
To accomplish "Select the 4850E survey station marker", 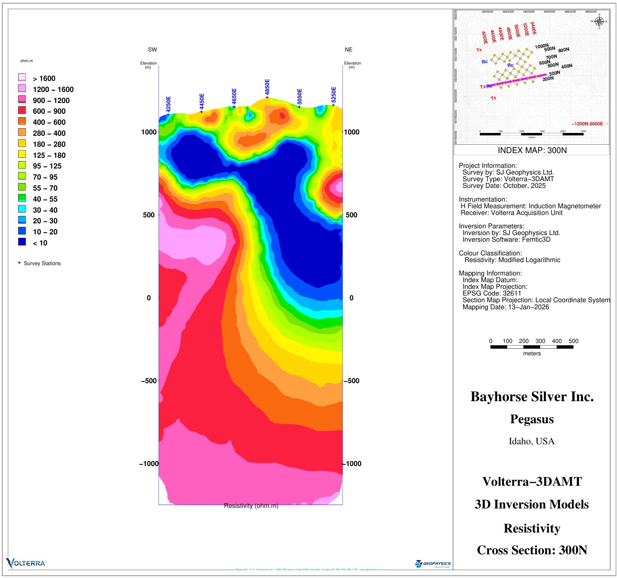I will tap(267, 97).
